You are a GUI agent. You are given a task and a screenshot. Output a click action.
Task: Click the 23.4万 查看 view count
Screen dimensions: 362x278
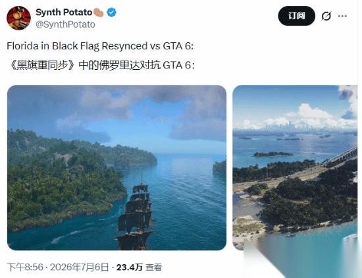pyautogui.click(x=140, y=267)
